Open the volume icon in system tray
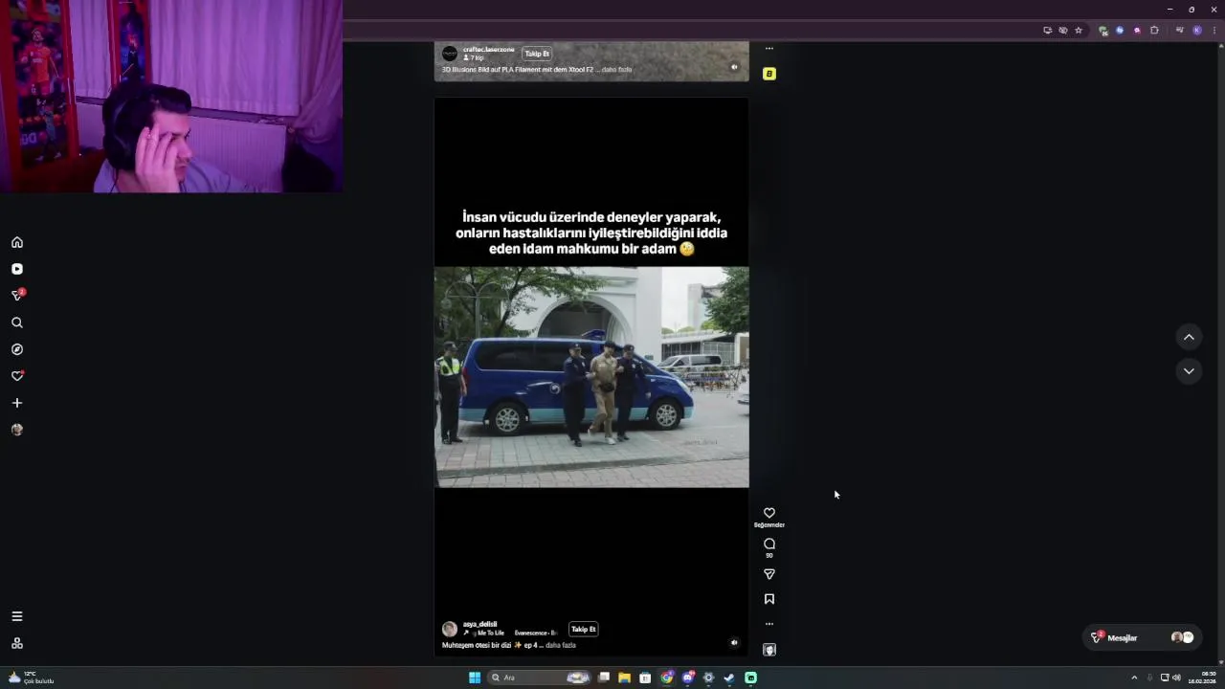Screen dimensions: 1225x689 point(1176,678)
